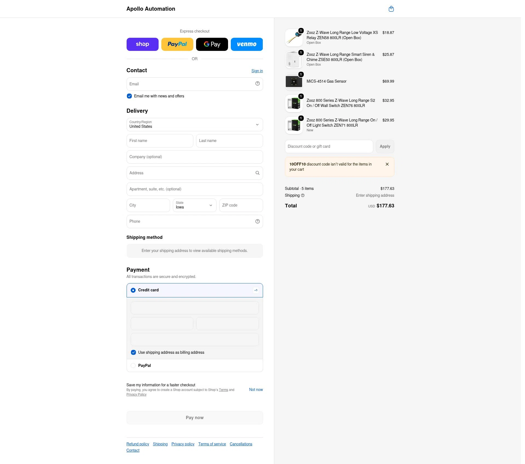Click the MiCS-4514 Gas Sensor product name

click(x=326, y=81)
